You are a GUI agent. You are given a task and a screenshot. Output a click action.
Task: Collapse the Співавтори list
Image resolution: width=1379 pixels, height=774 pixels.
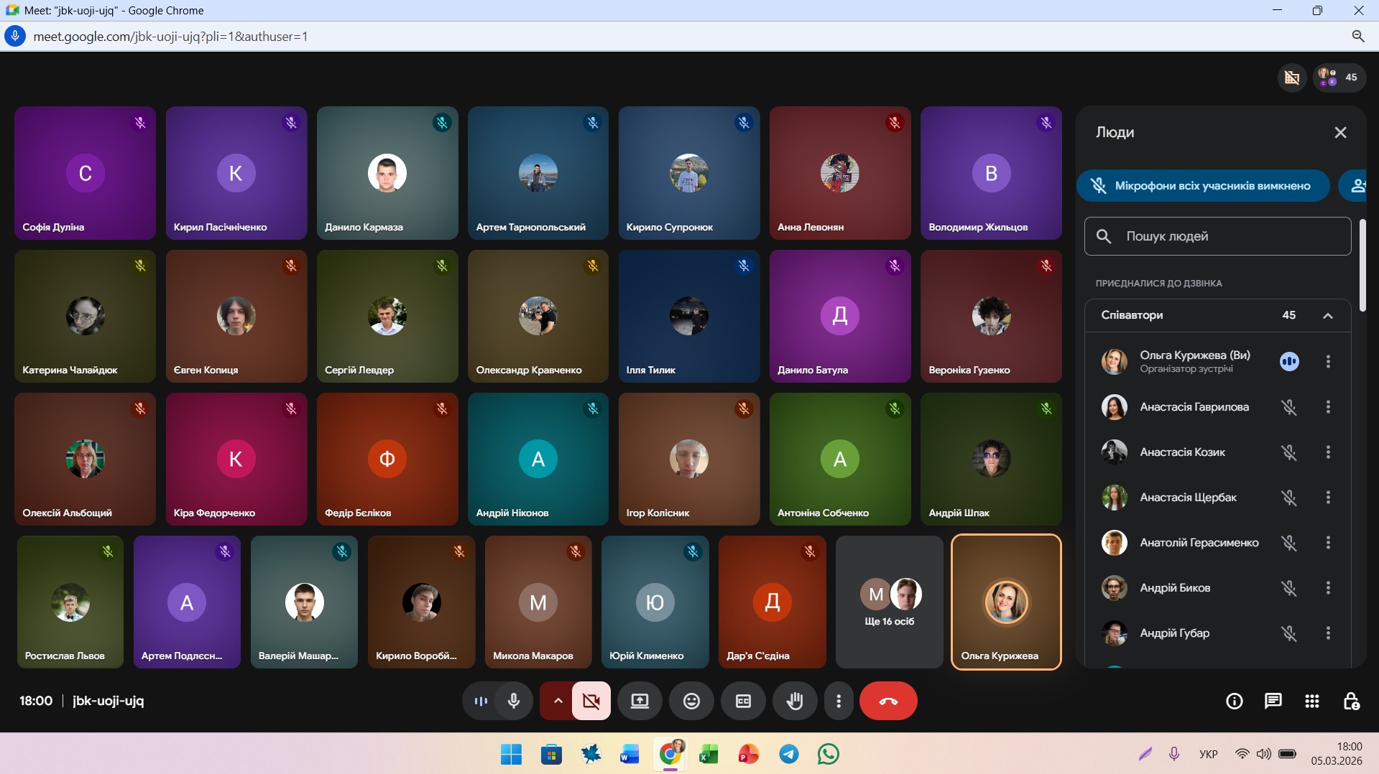tap(1327, 316)
